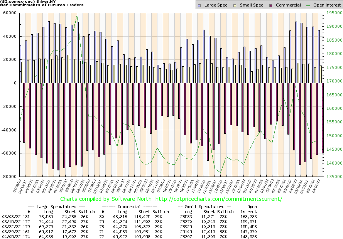Open the cotpricecharts.com URL link
Screen dimensions: 343x239
[x=218, y=199]
